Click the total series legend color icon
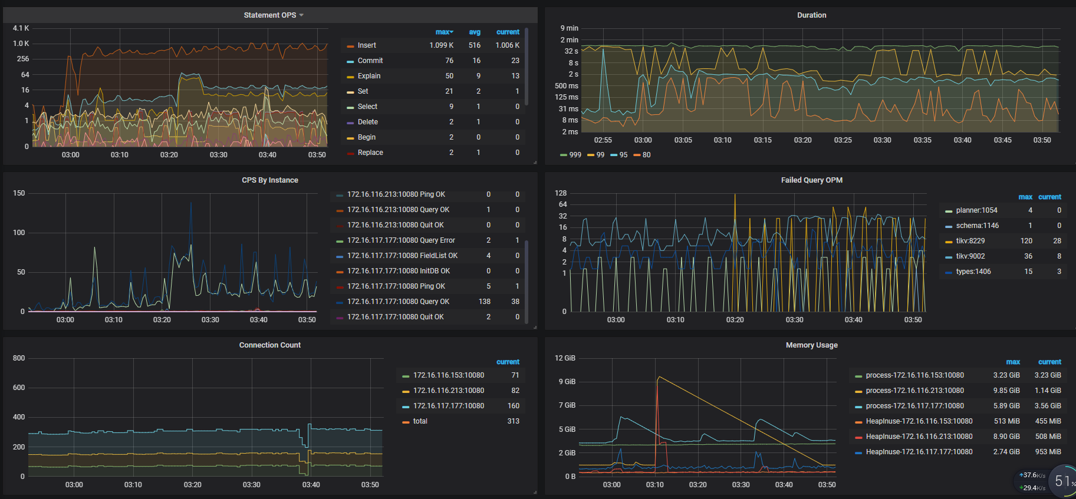The height and width of the screenshot is (499, 1076). pyautogui.click(x=406, y=422)
